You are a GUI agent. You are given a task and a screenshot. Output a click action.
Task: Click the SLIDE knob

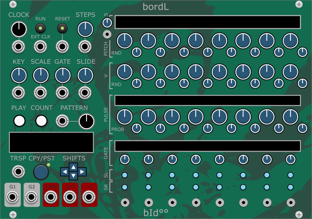tap(85, 75)
